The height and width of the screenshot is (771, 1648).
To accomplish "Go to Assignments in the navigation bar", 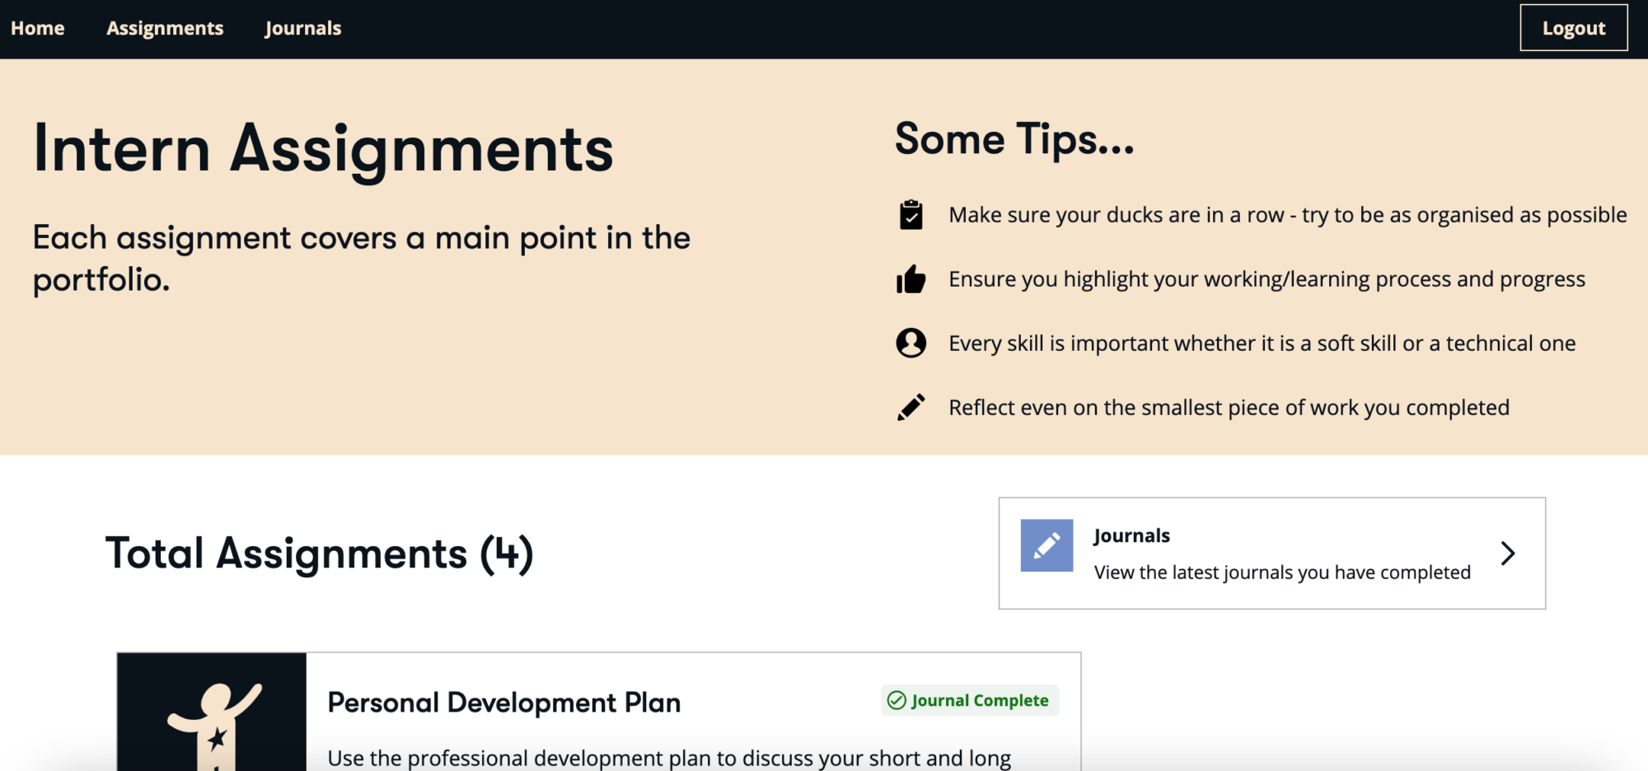I will tap(165, 28).
